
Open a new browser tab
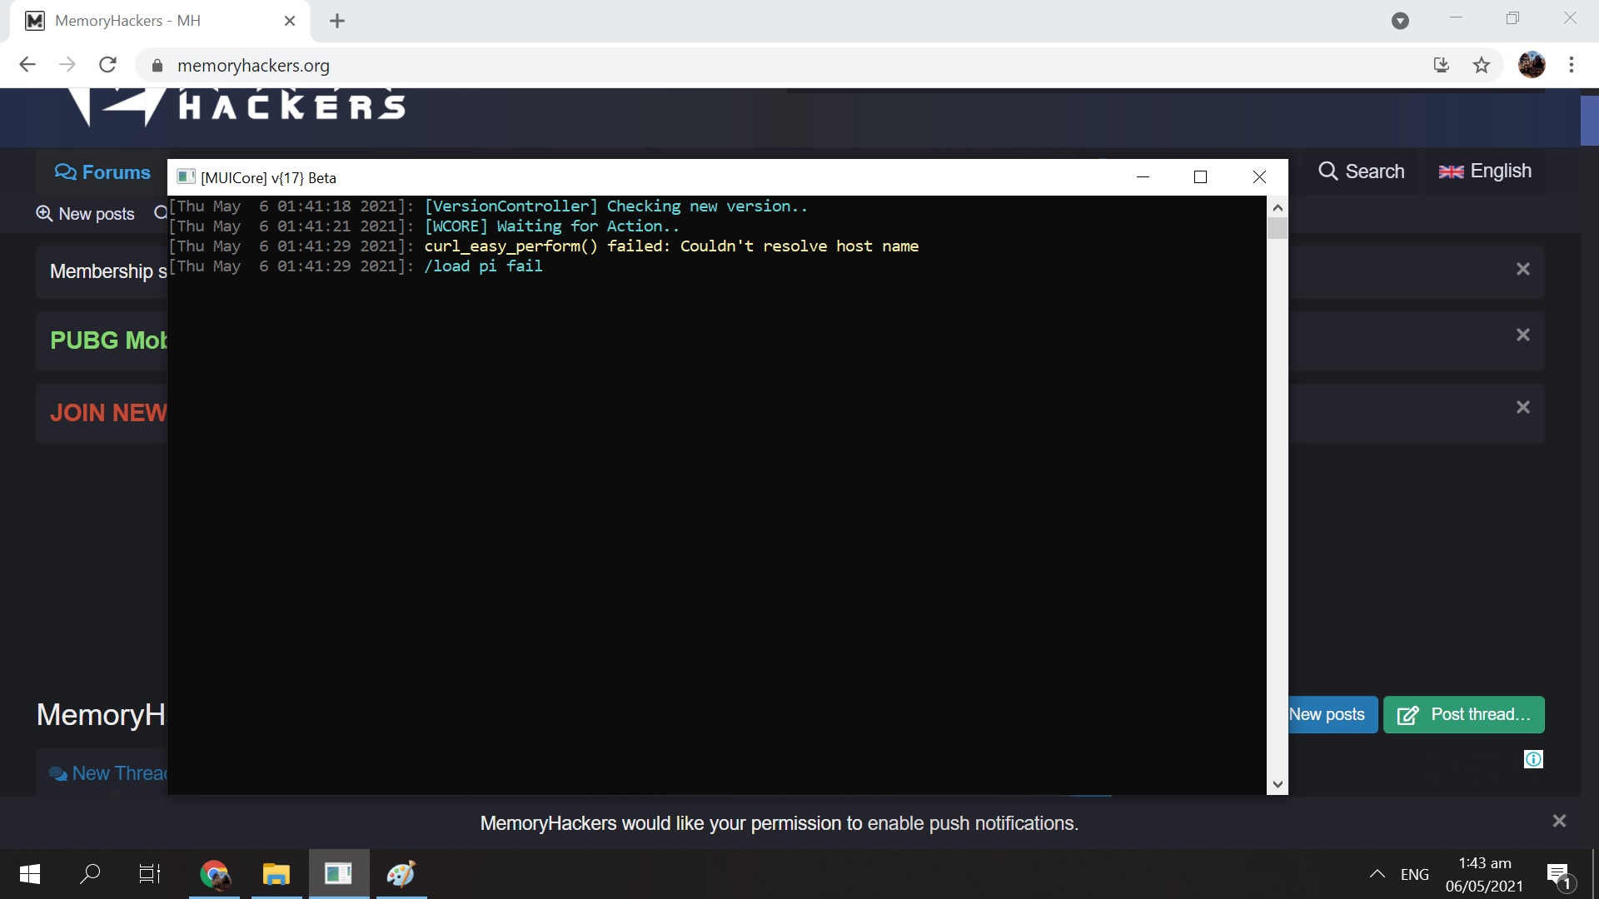337,21
